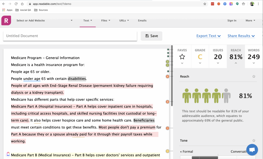
Task: Click the highlighted word "disabilities"
Action: [77, 78]
